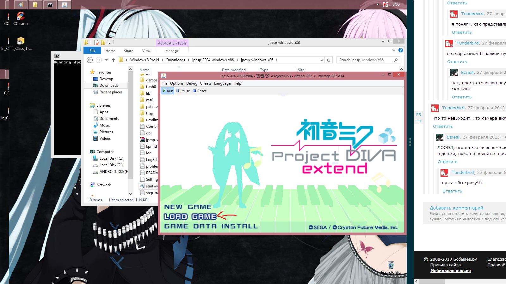The width and height of the screenshot is (506, 284).
Task: Open the Jpcsp Options menu
Action: point(177,83)
